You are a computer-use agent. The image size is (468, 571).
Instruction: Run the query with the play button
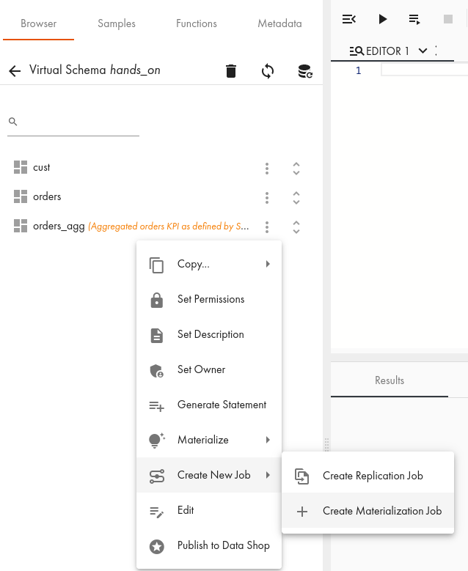(382, 19)
